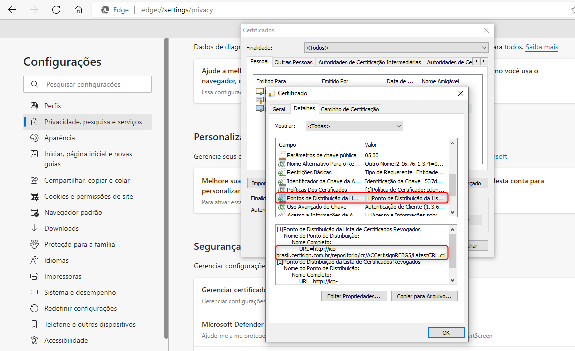Click the Perfil icon in the sidebar
Image resolution: width=575 pixels, height=351 pixels.
[34, 106]
